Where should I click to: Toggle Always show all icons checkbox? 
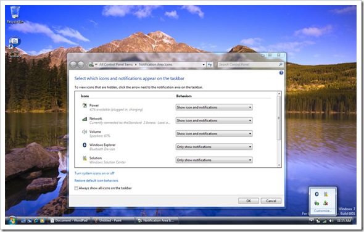[x=76, y=188]
